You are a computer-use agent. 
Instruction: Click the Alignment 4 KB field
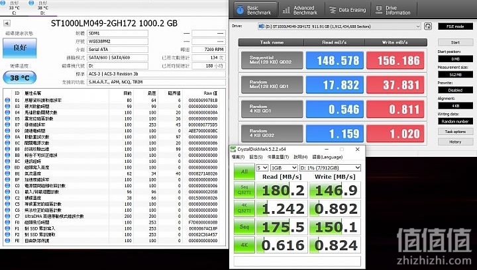click(455, 106)
